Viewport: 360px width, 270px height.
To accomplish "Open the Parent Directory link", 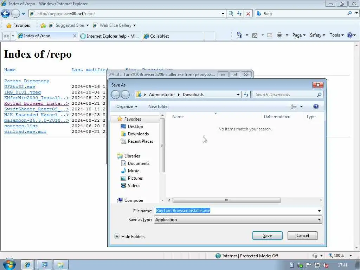I will (x=27, y=81).
